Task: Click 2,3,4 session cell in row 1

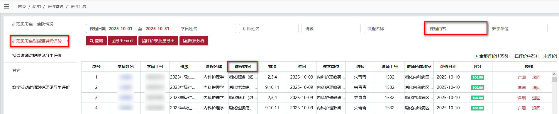Action: pyautogui.click(x=272, y=77)
